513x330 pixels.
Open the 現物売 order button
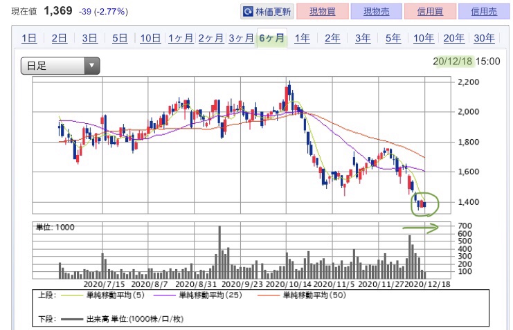pyautogui.click(x=376, y=12)
